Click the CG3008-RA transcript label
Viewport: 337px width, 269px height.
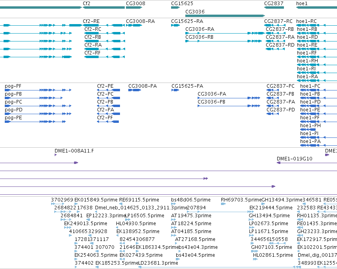[140, 21]
